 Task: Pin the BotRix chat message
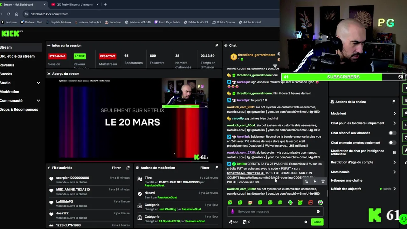pyautogui.click(x=315, y=182)
